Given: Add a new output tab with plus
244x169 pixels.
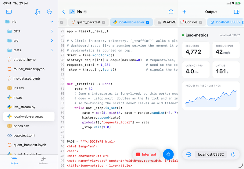Looking at the screenshot, I should pos(185,12).
